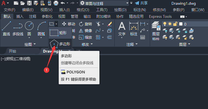Open the 编辑(E) menu
Viewport: 208px width, 109px height.
tap(28, 10)
